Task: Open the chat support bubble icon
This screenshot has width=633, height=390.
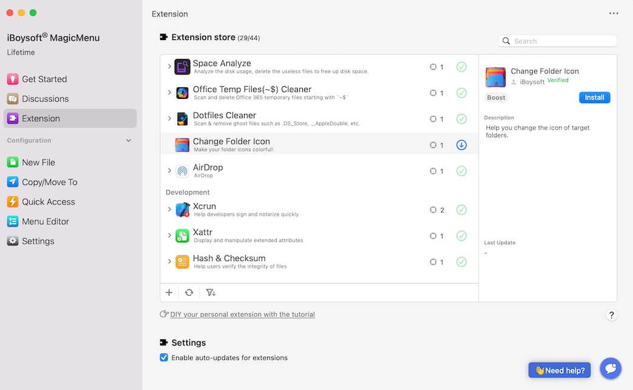Action: [611, 368]
